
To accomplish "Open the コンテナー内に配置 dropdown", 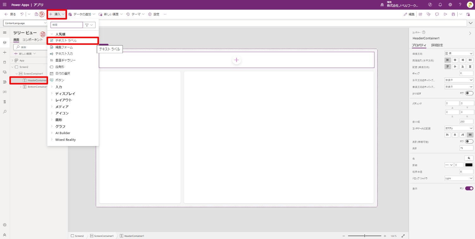I will coord(459,128).
